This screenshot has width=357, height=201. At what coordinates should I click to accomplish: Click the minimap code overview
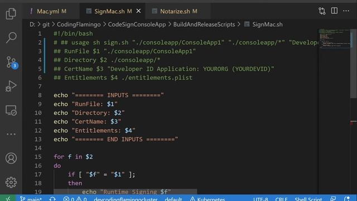click(x=335, y=39)
